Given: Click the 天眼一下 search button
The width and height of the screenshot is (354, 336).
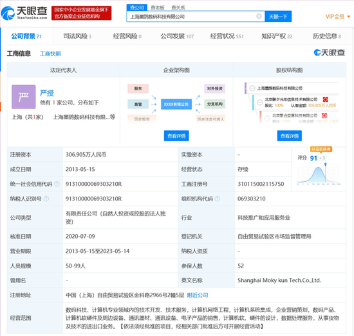Looking at the screenshot, I should pos(278,17).
